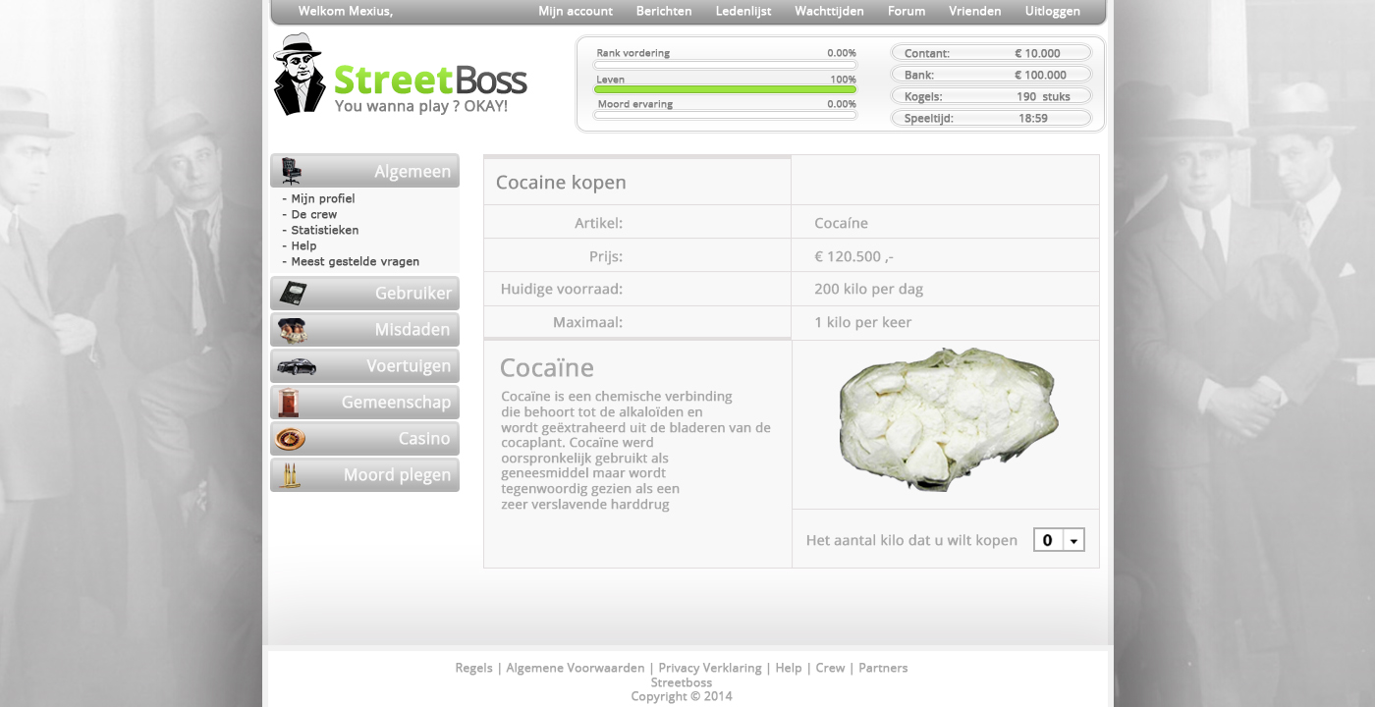Click the office chair icon beside Algemeen
The width and height of the screenshot is (1375, 707).
[x=291, y=171]
